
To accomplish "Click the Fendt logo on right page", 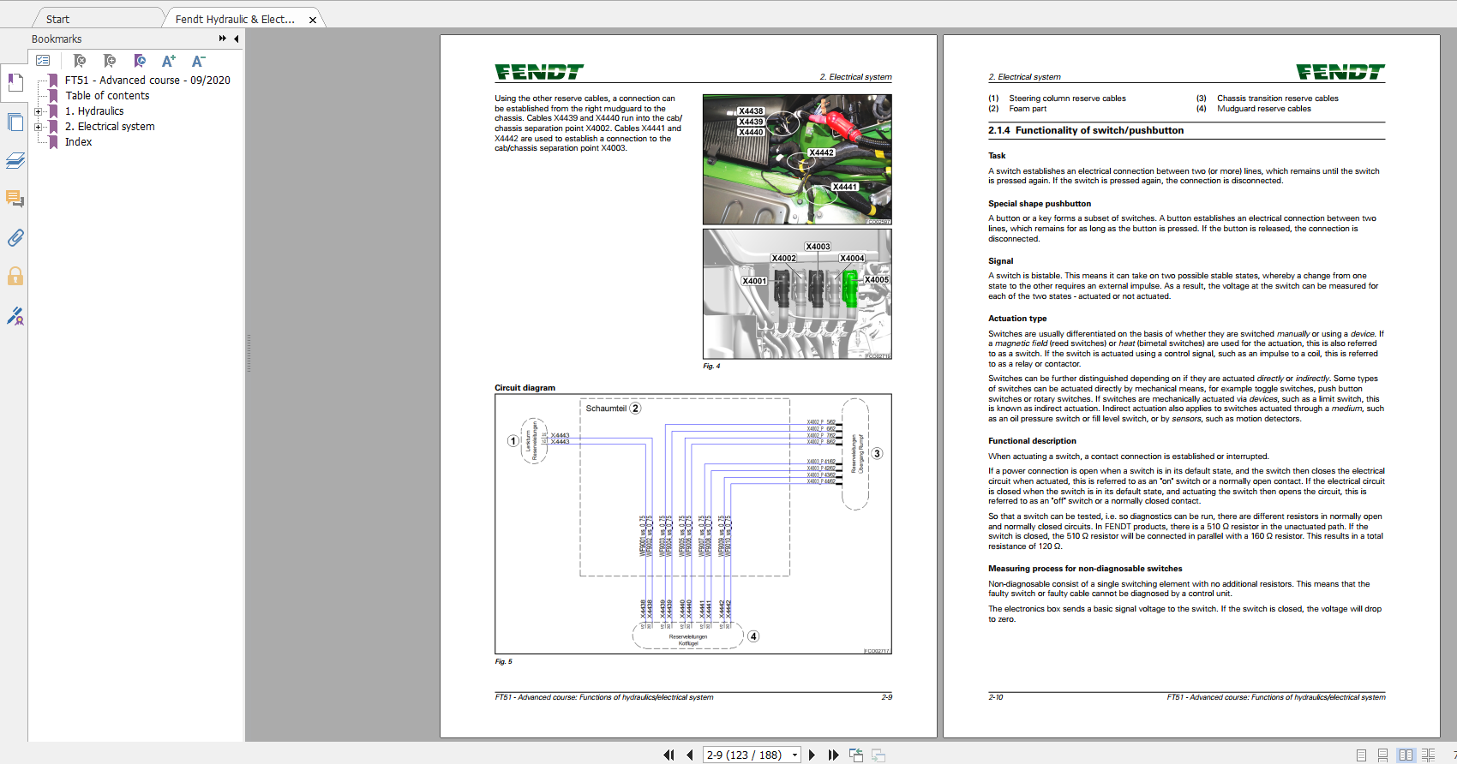I will (1340, 72).
